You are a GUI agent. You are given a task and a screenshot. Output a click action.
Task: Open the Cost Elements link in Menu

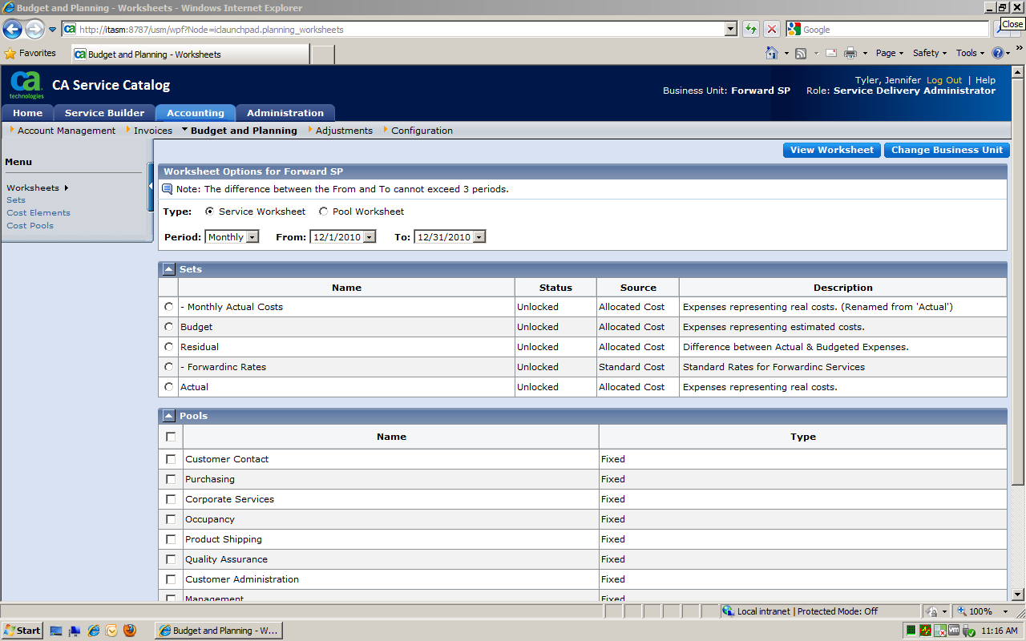click(x=38, y=213)
